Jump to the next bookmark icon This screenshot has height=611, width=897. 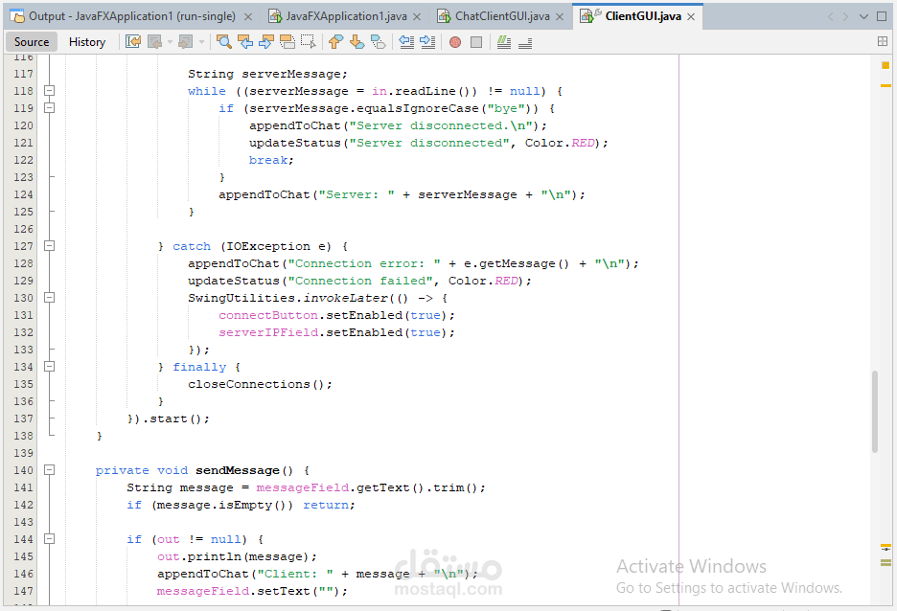coord(356,42)
